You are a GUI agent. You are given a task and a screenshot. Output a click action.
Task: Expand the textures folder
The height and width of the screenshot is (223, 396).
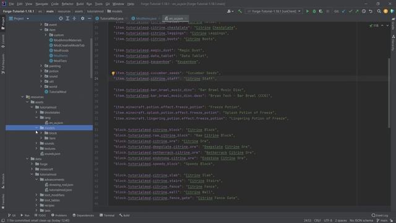point(37,149)
